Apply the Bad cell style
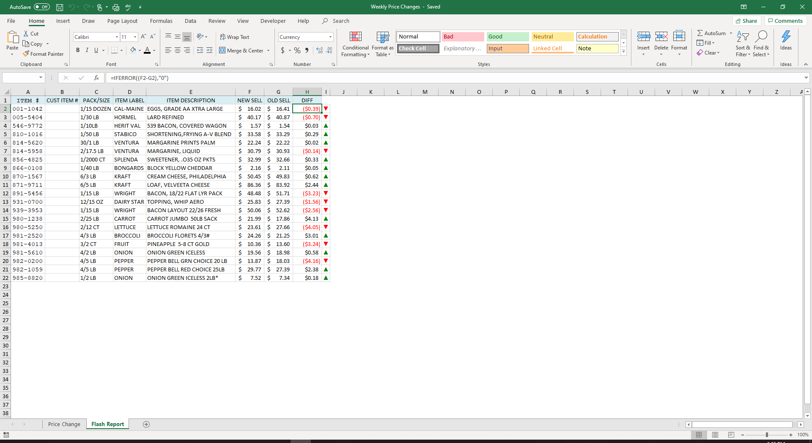Viewport: 812px width, 443px height. click(463, 37)
